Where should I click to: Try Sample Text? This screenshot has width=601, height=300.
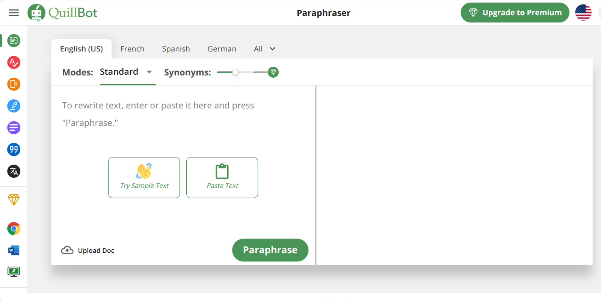pos(144,177)
